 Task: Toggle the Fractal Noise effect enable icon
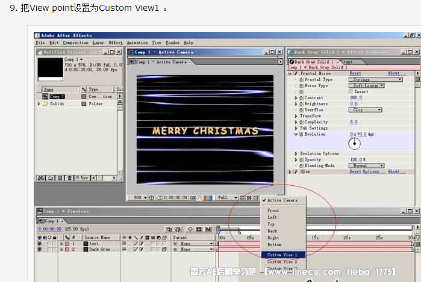(296, 73)
